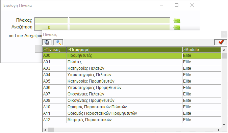Select the Υποκατηγορίες Προμηθευτών description cell
This screenshot has width=228, height=133.
(x=124, y=88)
